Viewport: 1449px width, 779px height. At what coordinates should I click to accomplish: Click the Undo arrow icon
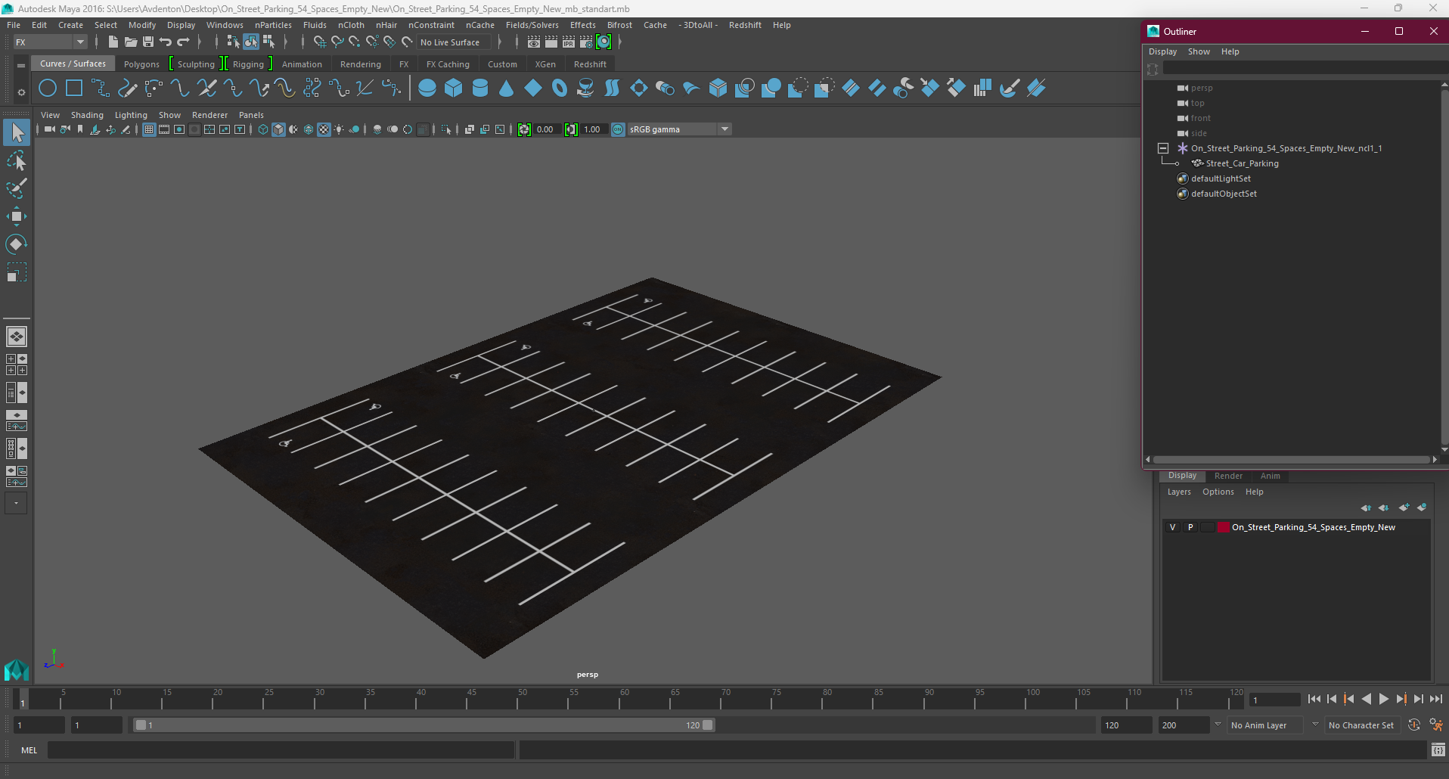pos(166,42)
